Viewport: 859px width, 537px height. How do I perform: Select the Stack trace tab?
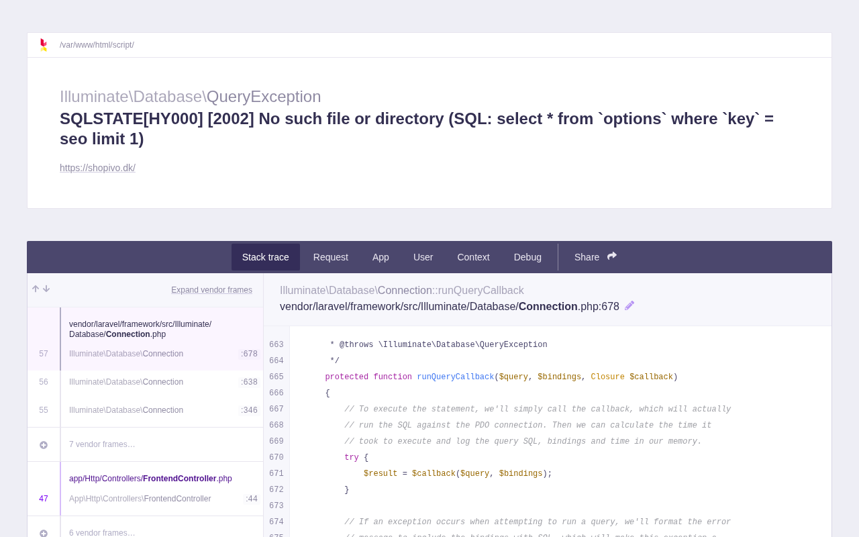tap(266, 257)
